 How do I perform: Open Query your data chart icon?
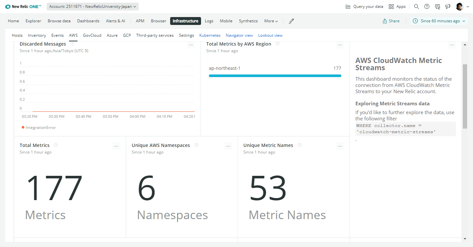click(348, 7)
